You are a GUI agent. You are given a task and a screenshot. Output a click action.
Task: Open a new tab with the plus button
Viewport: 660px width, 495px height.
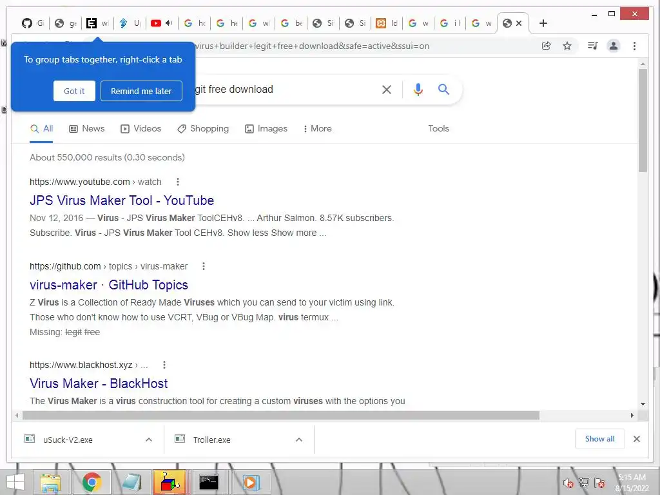543,23
